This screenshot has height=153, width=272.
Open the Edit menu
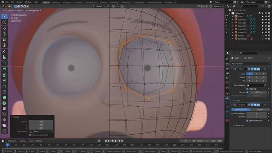click(x=12, y=2)
